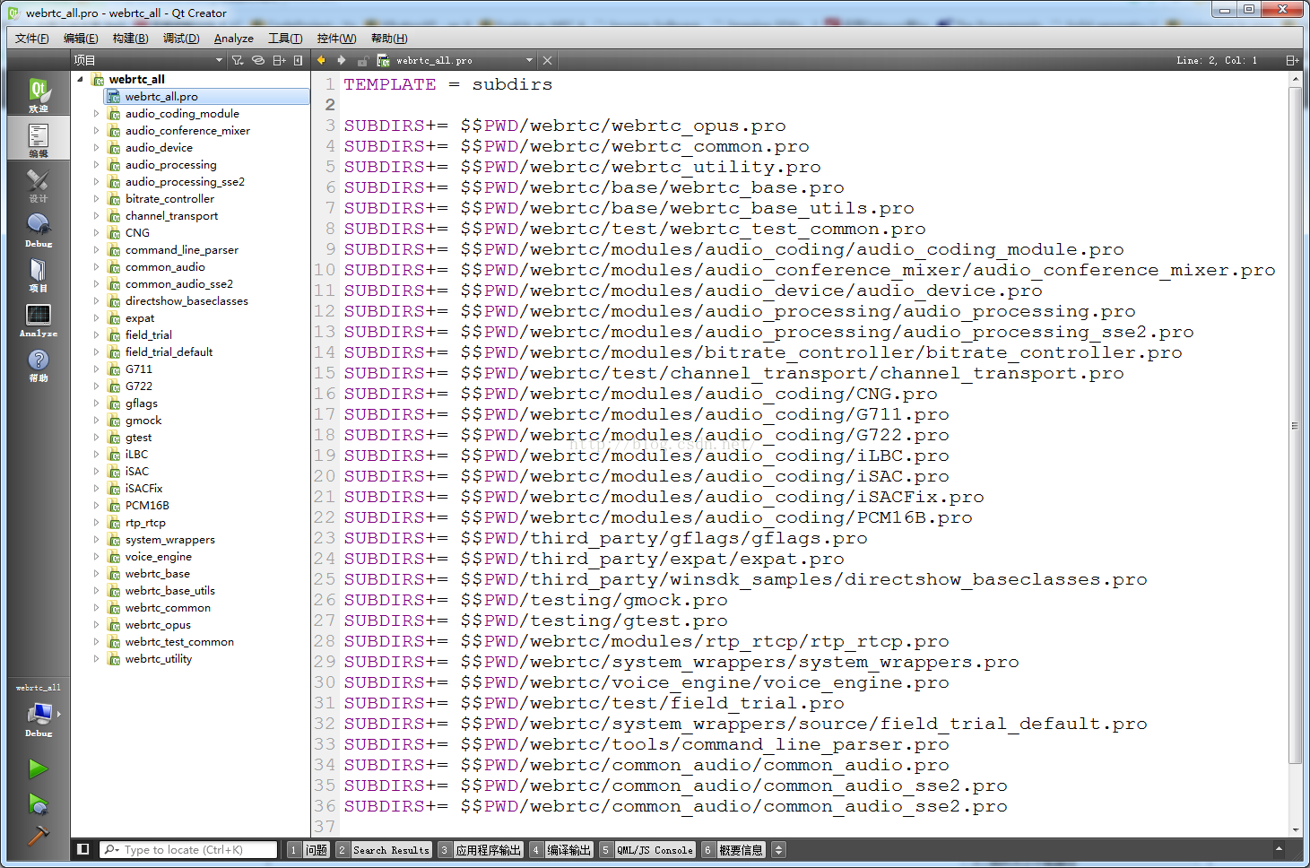Viewport: 1310px width, 868px height.
Task: Expand the audio_coding_module project
Action: [x=97, y=114]
